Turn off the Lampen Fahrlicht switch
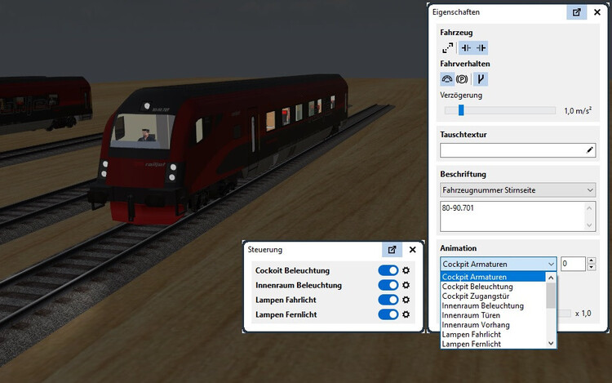This screenshot has width=612, height=383. click(x=388, y=300)
